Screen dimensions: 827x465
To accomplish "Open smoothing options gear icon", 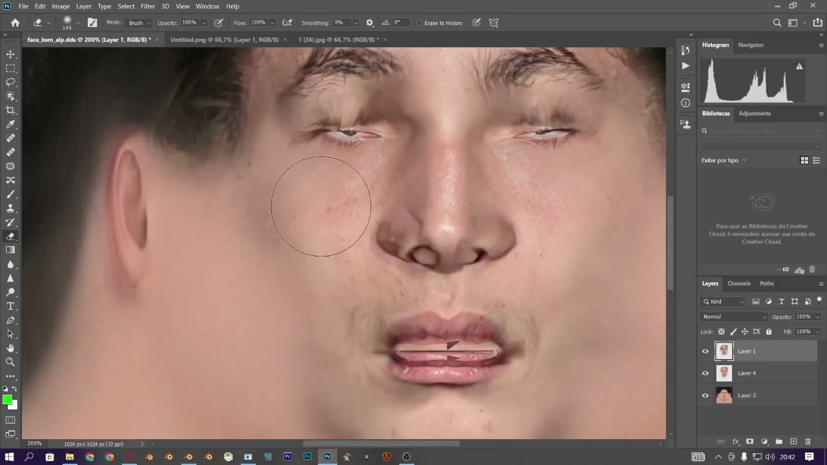I will [x=370, y=23].
